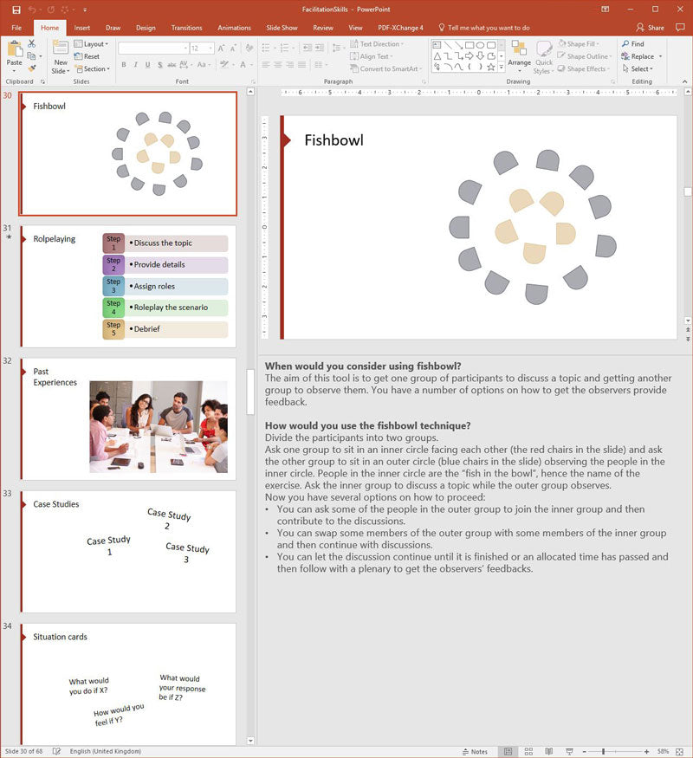Select the Isosceles Triangle shape in gallery
Image resolution: width=693 pixels, height=758 pixels.
tap(437, 56)
